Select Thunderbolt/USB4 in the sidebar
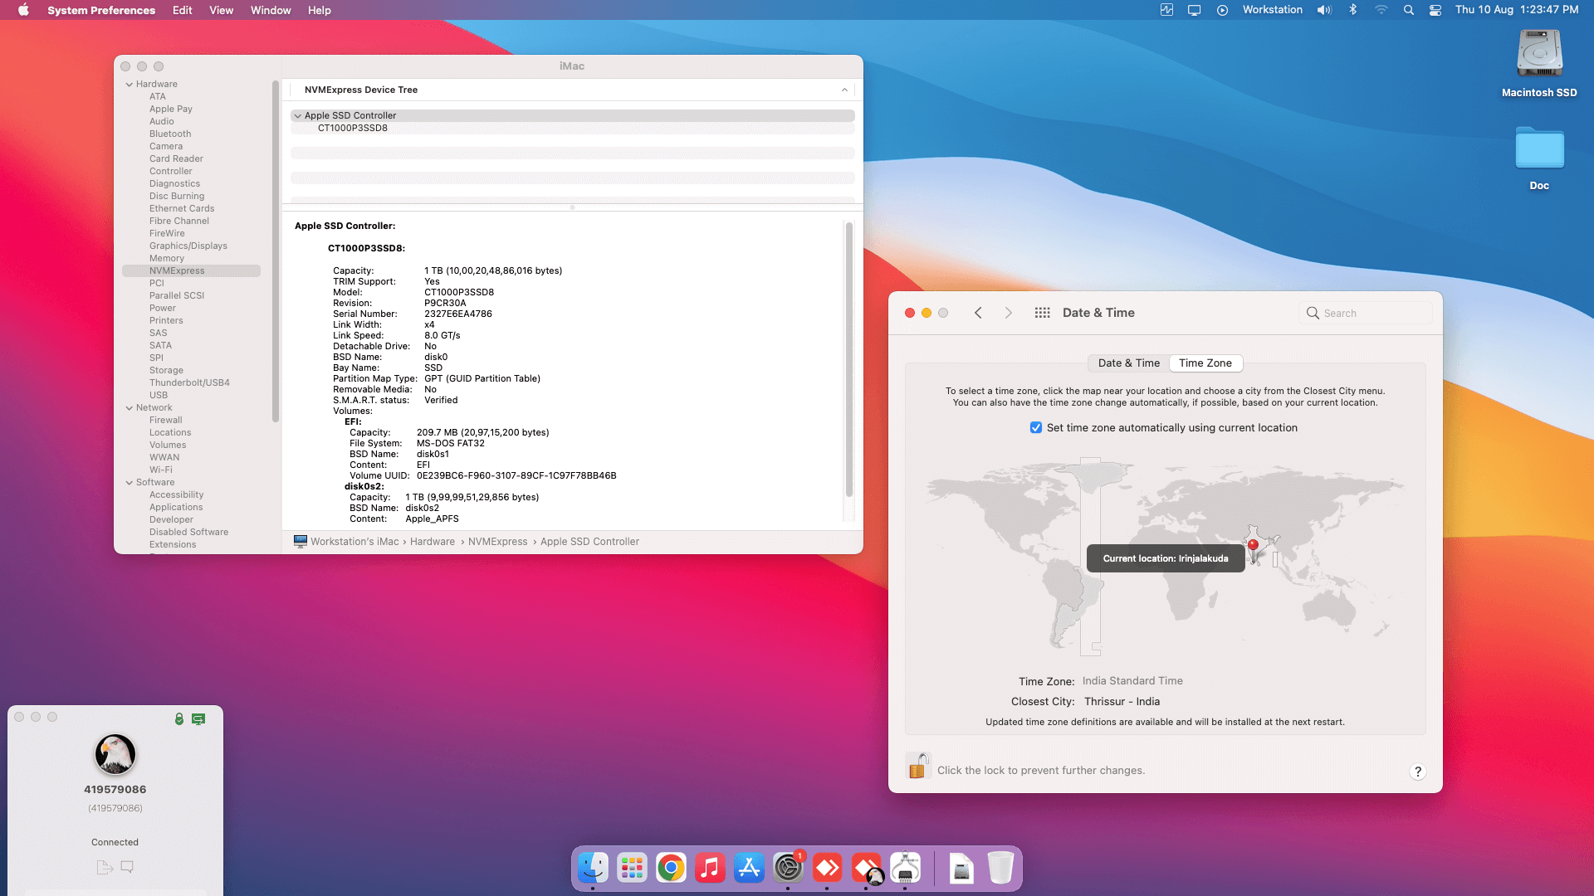This screenshot has height=896, width=1594. (x=189, y=382)
